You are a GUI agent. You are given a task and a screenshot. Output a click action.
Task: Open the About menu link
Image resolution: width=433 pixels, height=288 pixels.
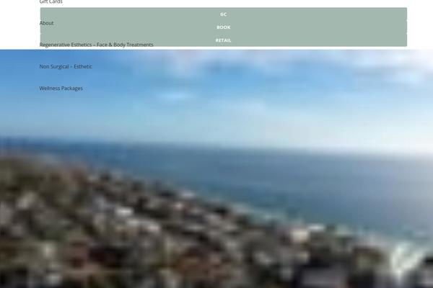47,23
